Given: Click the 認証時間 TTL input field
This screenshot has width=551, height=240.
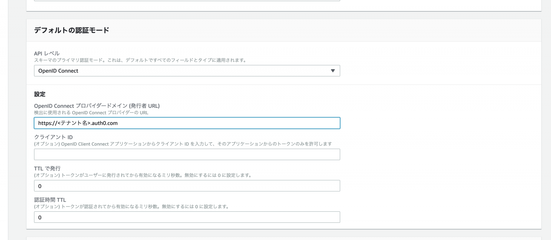Looking at the screenshot, I should 187,217.
